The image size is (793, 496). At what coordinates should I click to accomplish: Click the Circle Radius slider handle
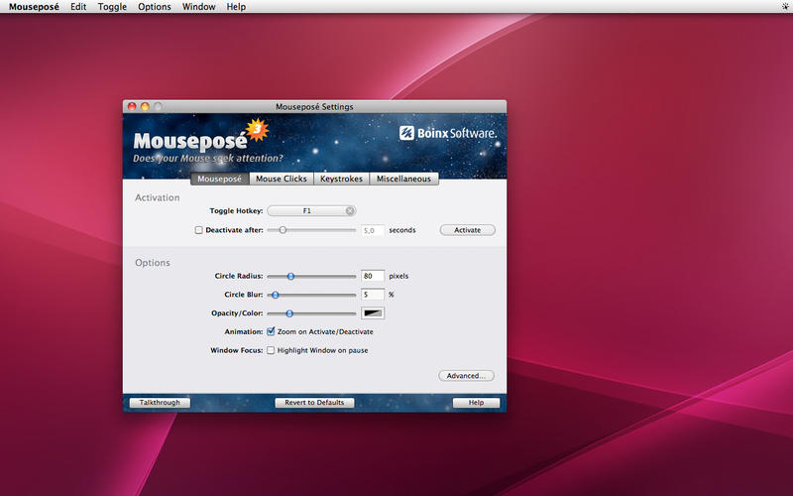coord(290,276)
